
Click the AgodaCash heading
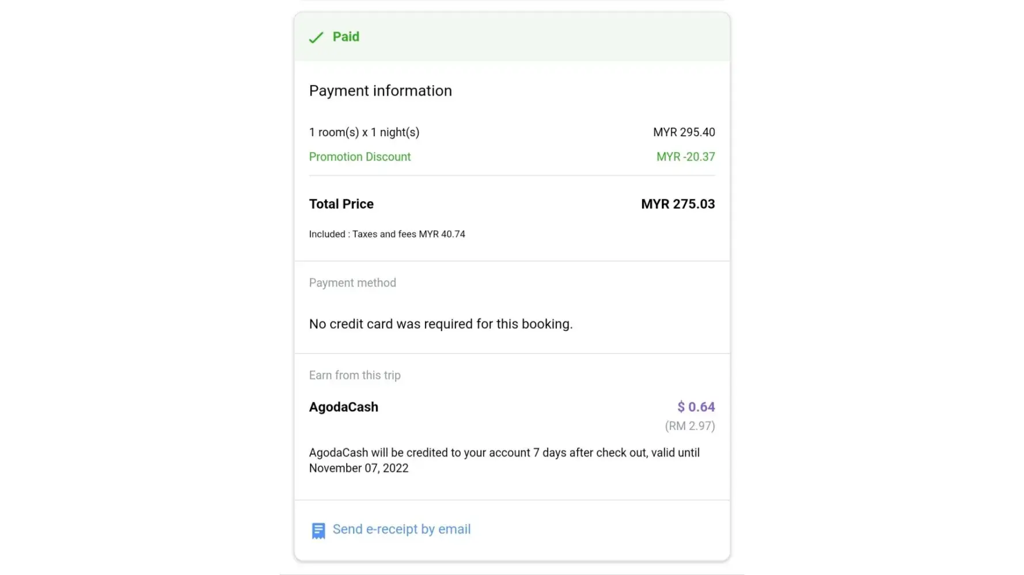click(343, 407)
